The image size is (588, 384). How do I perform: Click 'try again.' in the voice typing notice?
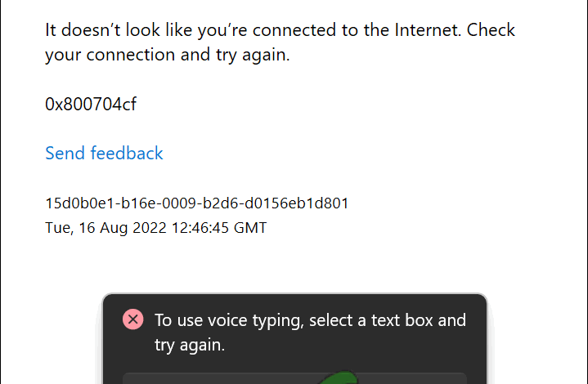point(190,345)
